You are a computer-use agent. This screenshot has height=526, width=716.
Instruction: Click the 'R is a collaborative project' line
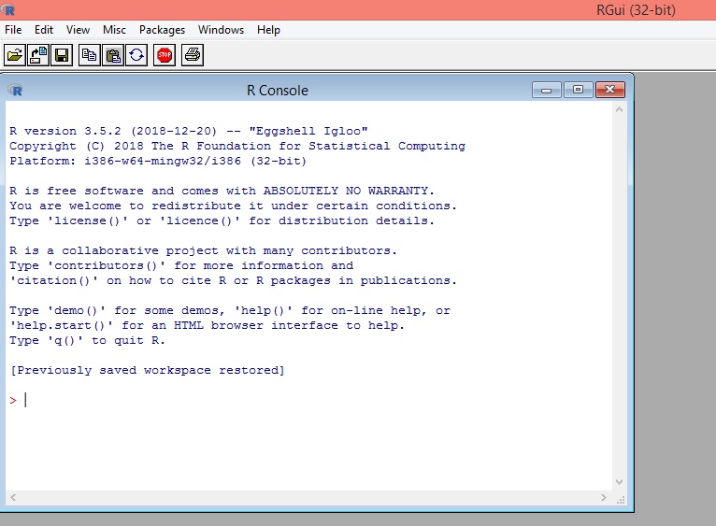tap(203, 250)
